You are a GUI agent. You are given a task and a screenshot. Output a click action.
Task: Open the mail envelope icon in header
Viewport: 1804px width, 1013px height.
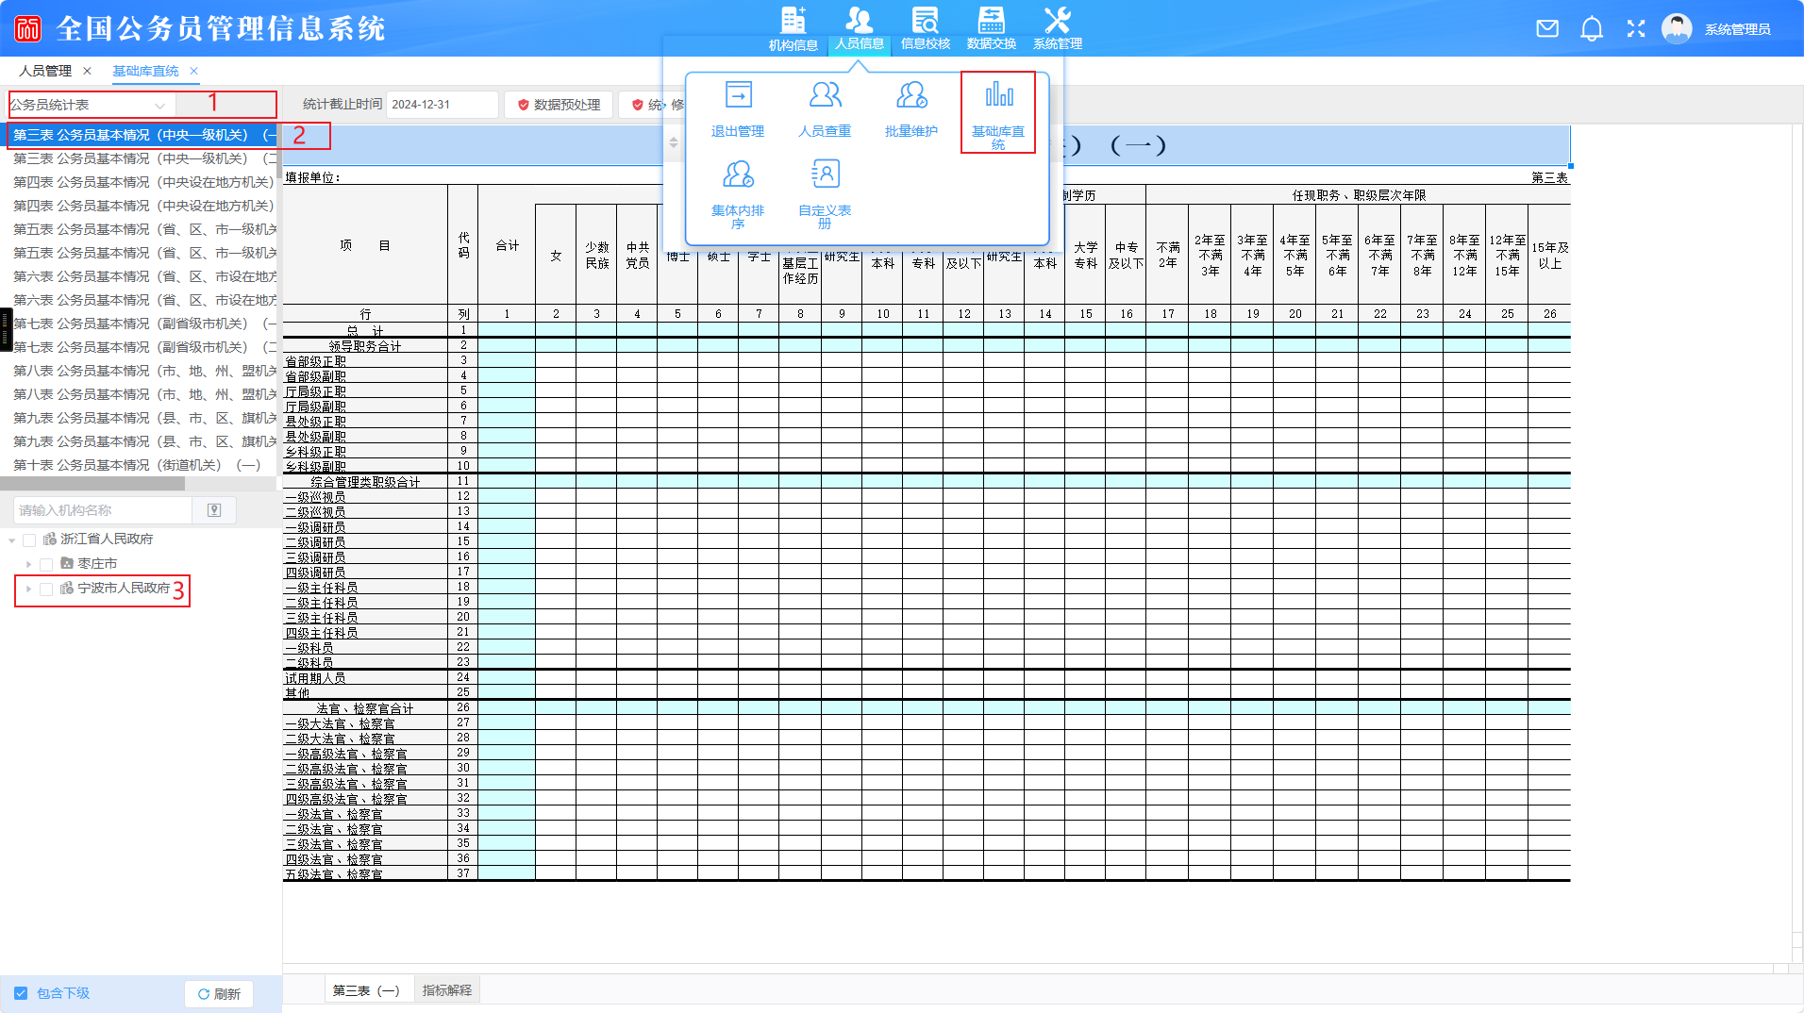1547,29
